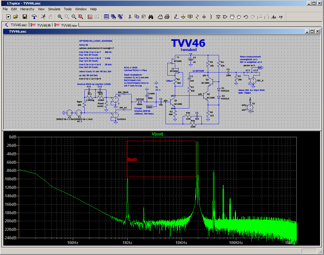The width and height of the screenshot is (324, 255).
Task: Click the Run simulation icon
Action: coord(43,17)
